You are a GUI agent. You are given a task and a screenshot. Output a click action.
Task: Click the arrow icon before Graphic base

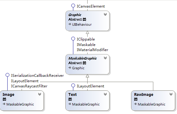[x=70, y=68]
